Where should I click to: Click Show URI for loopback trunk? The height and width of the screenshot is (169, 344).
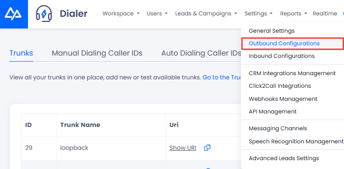point(183,148)
